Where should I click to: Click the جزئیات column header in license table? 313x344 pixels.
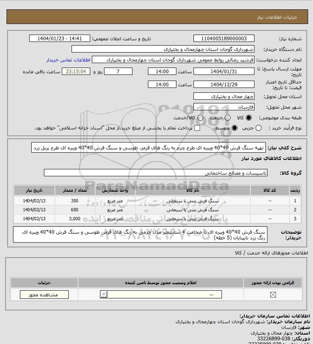tap(44, 283)
